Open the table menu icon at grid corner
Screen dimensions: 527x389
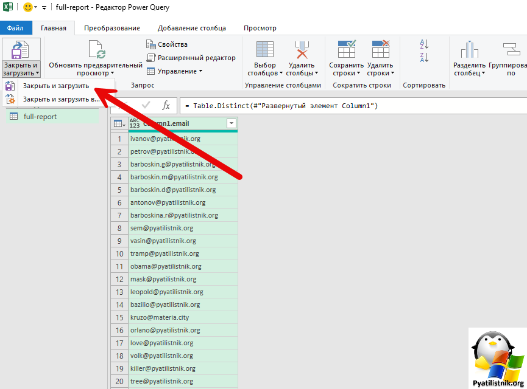click(x=119, y=124)
